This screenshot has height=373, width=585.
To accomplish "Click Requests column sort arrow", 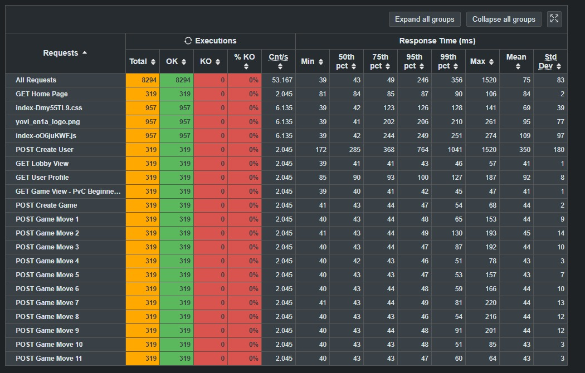I will (x=85, y=53).
